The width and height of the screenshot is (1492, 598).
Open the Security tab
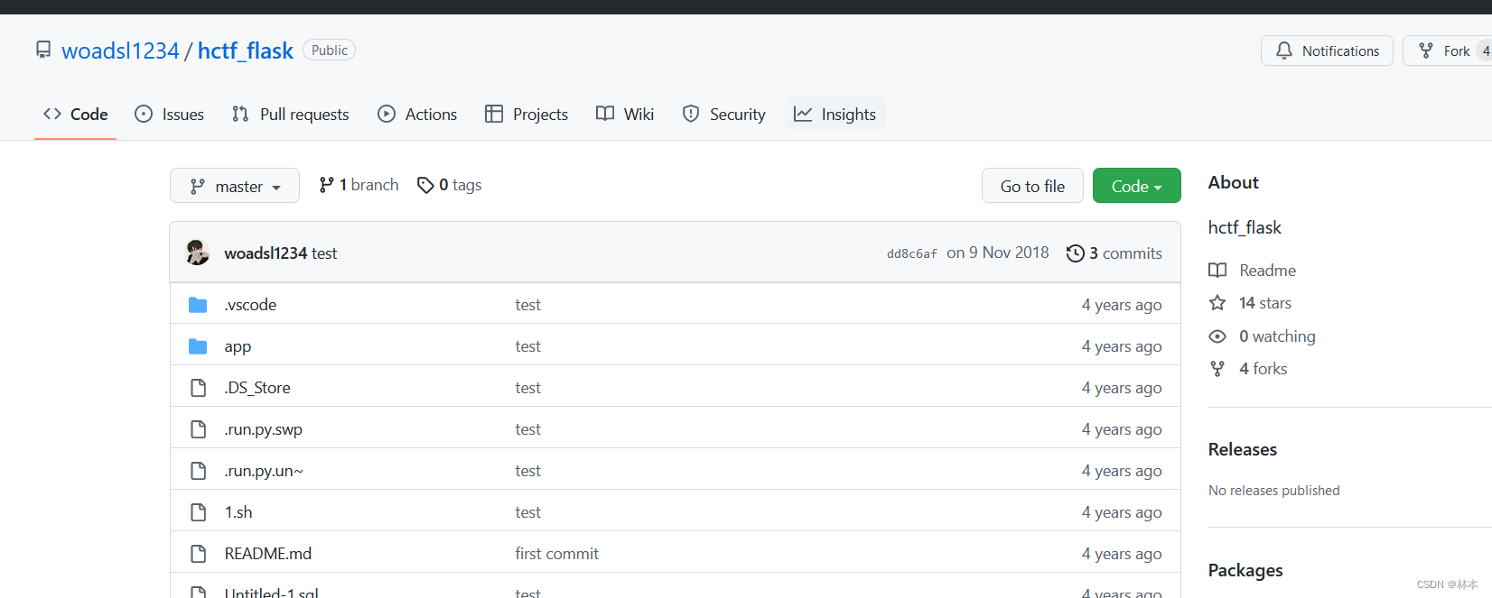tap(724, 114)
